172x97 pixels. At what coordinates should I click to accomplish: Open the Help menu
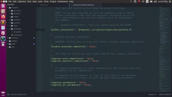coord(71,2)
